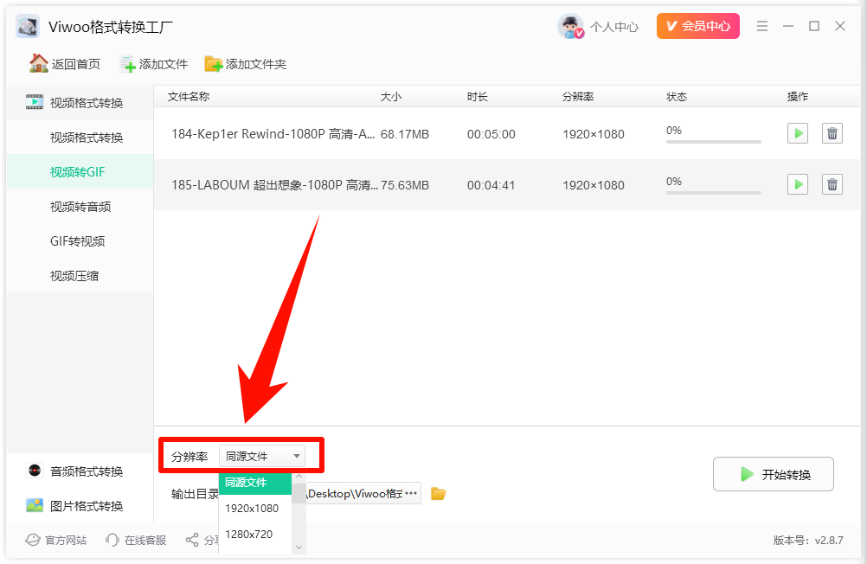Viewport: 867px width, 564px height.
Task: Play the 184-Kep1er Rewind video
Action: 797,133
